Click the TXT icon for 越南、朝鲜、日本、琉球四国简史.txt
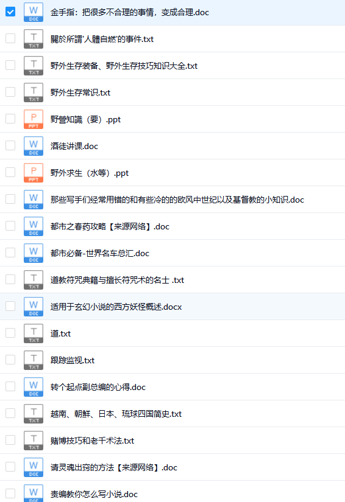The width and height of the screenshot is (345, 502). [x=34, y=414]
